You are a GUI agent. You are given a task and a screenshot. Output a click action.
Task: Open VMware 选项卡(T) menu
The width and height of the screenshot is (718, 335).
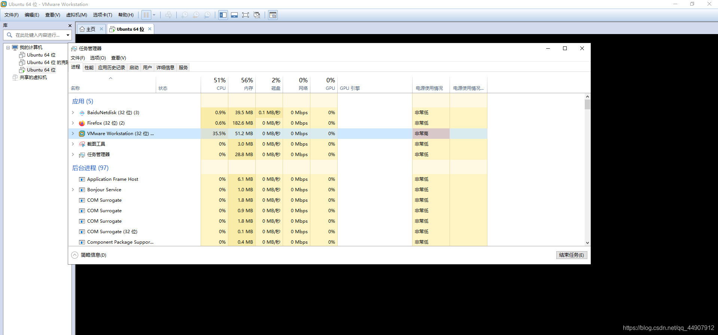[103, 15]
